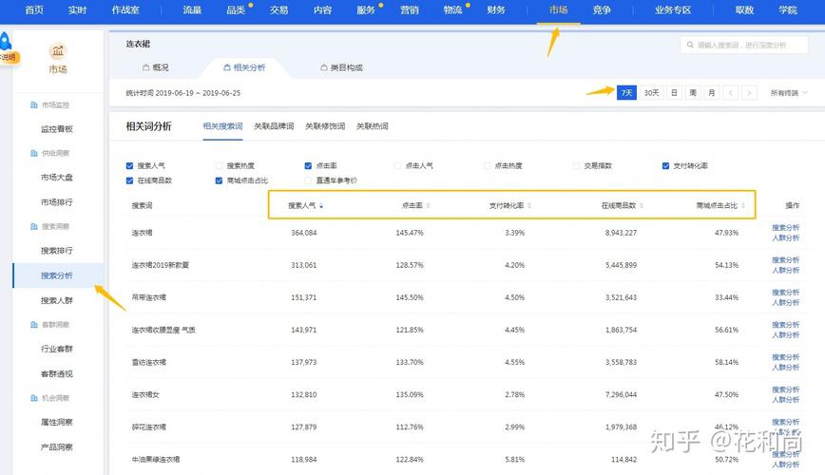Click the 搜索洞察 section icon in sidebar
This screenshot has height=475, width=825.
[34, 226]
